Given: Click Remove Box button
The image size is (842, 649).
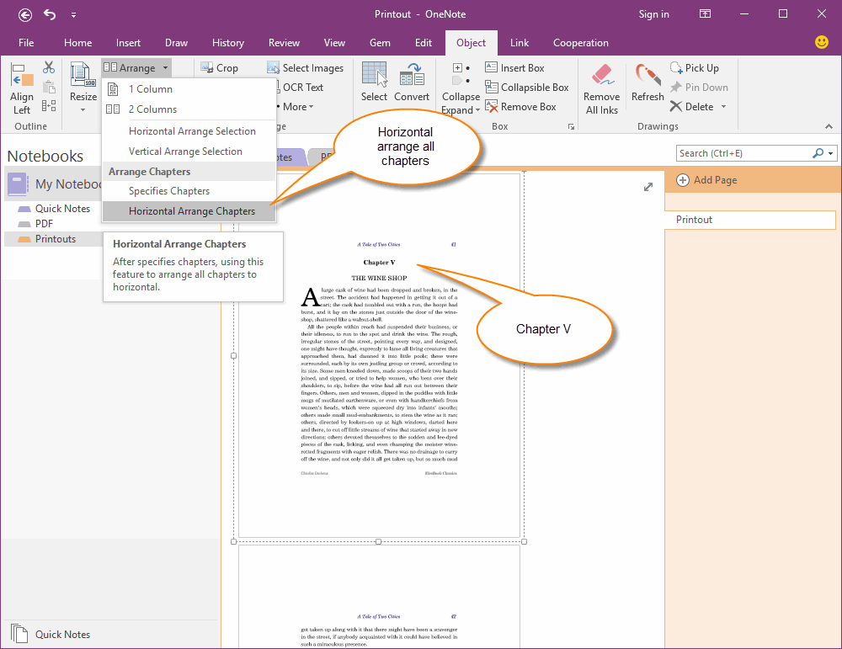Looking at the screenshot, I should pos(520,107).
